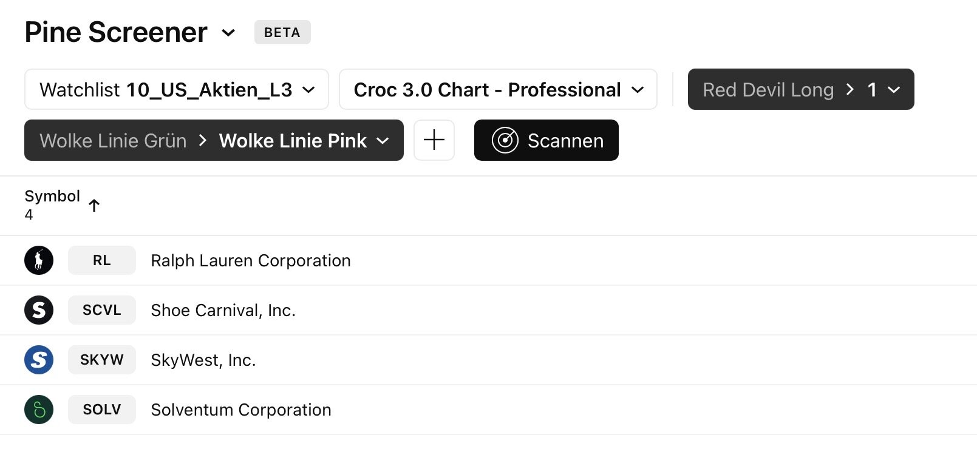Image resolution: width=977 pixels, height=452 pixels.
Task: Click the radar scan icon
Action: pos(505,140)
